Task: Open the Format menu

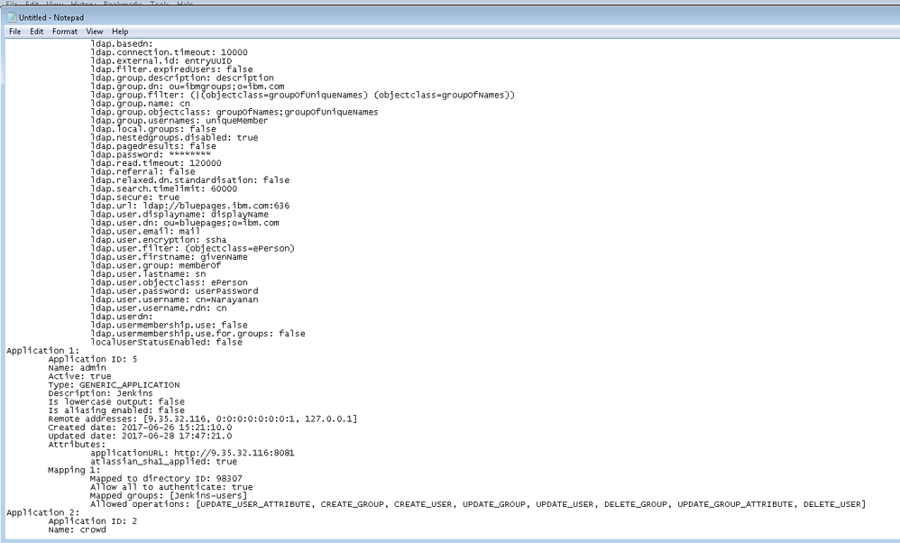Action: (x=65, y=32)
